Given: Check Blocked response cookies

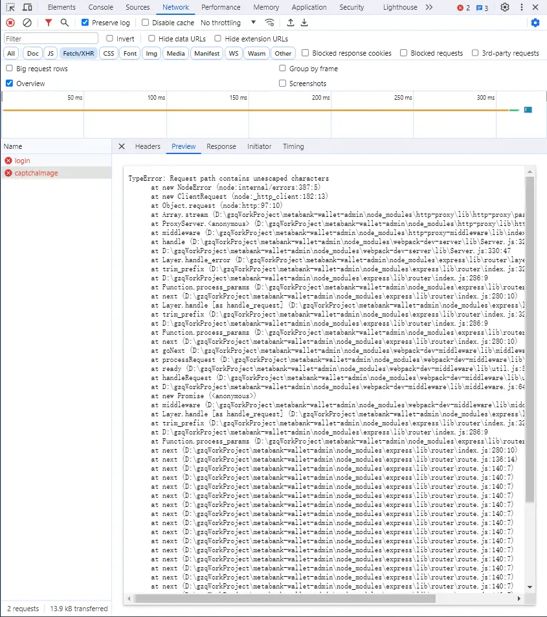Looking at the screenshot, I should tap(305, 52).
